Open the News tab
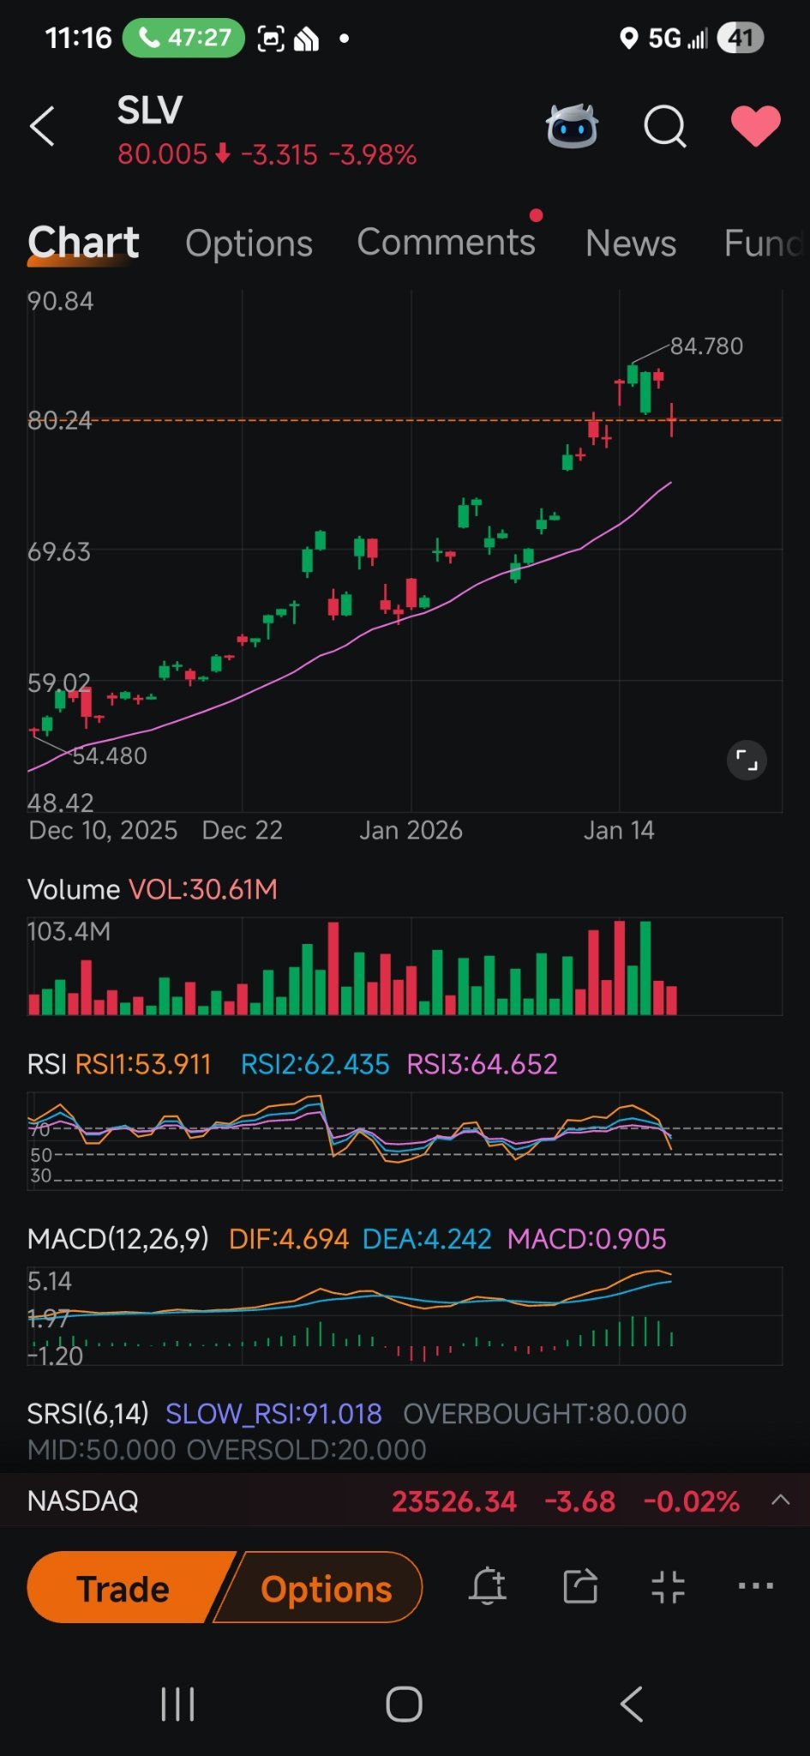The height and width of the screenshot is (1756, 810). (631, 244)
